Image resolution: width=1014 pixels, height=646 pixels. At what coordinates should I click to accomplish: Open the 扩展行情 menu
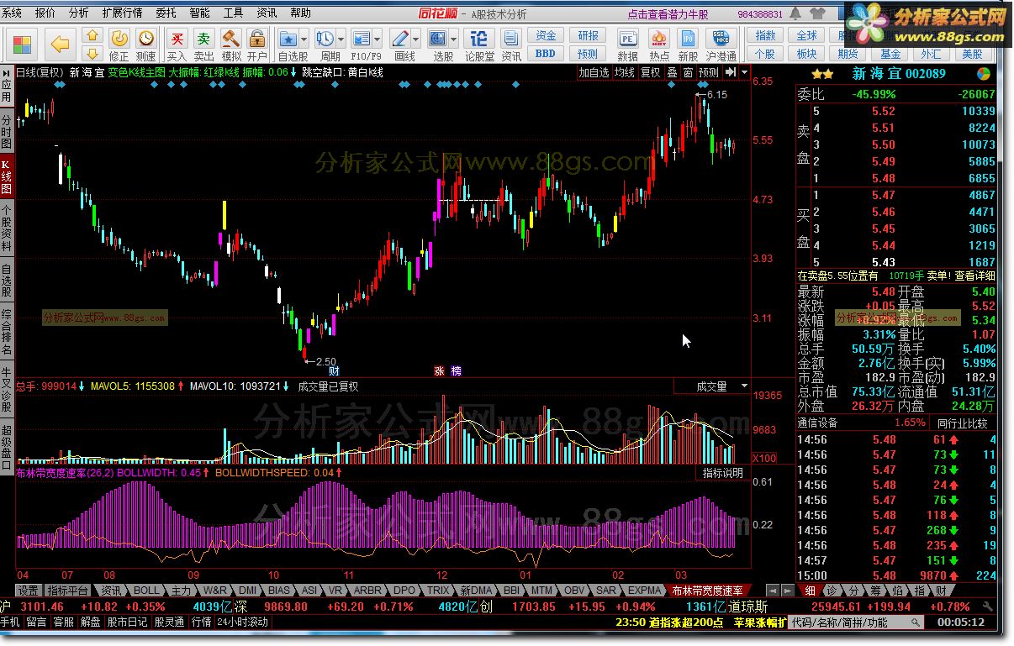pos(122,13)
